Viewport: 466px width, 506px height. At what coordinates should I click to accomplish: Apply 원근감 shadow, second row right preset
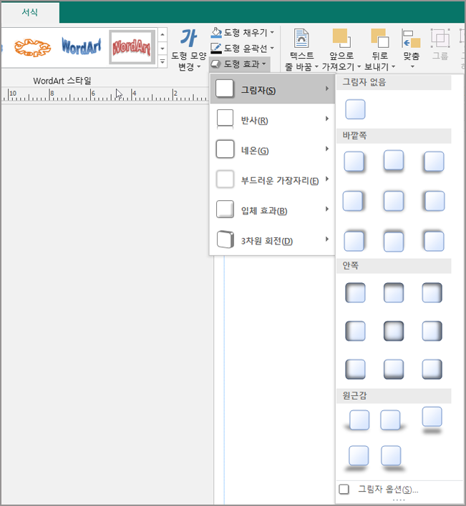click(x=392, y=457)
